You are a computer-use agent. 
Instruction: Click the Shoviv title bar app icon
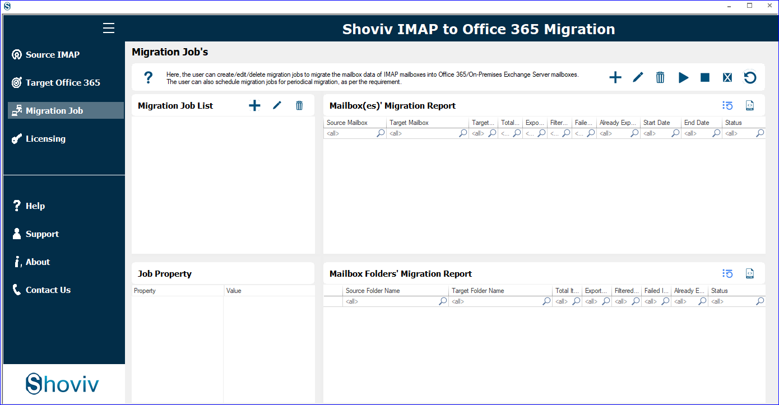7,6
